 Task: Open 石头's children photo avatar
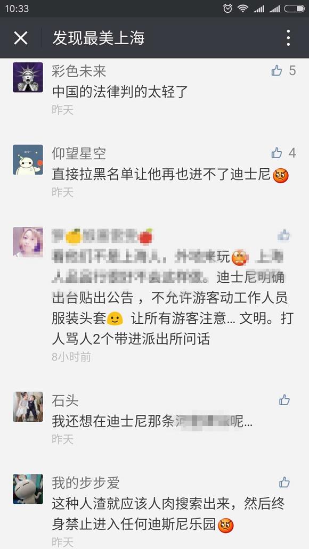click(x=28, y=406)
